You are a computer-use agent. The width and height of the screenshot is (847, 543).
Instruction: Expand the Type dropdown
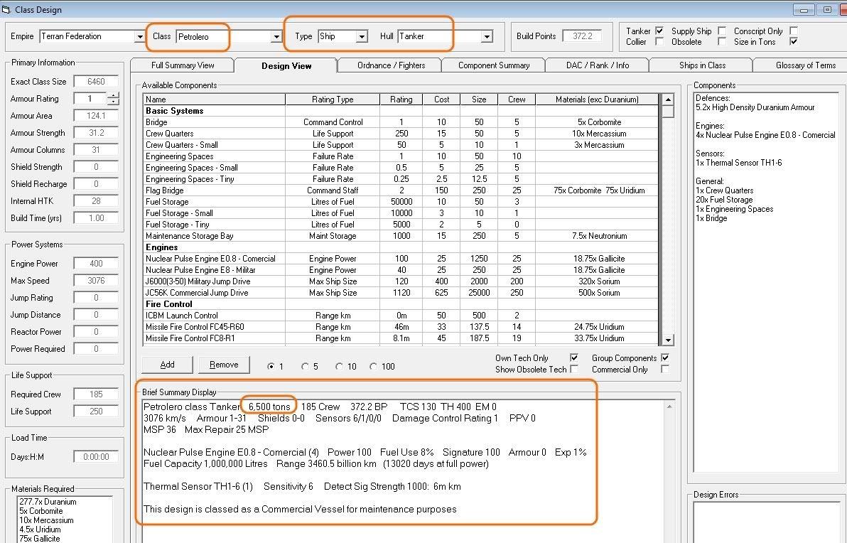(362, 36)
